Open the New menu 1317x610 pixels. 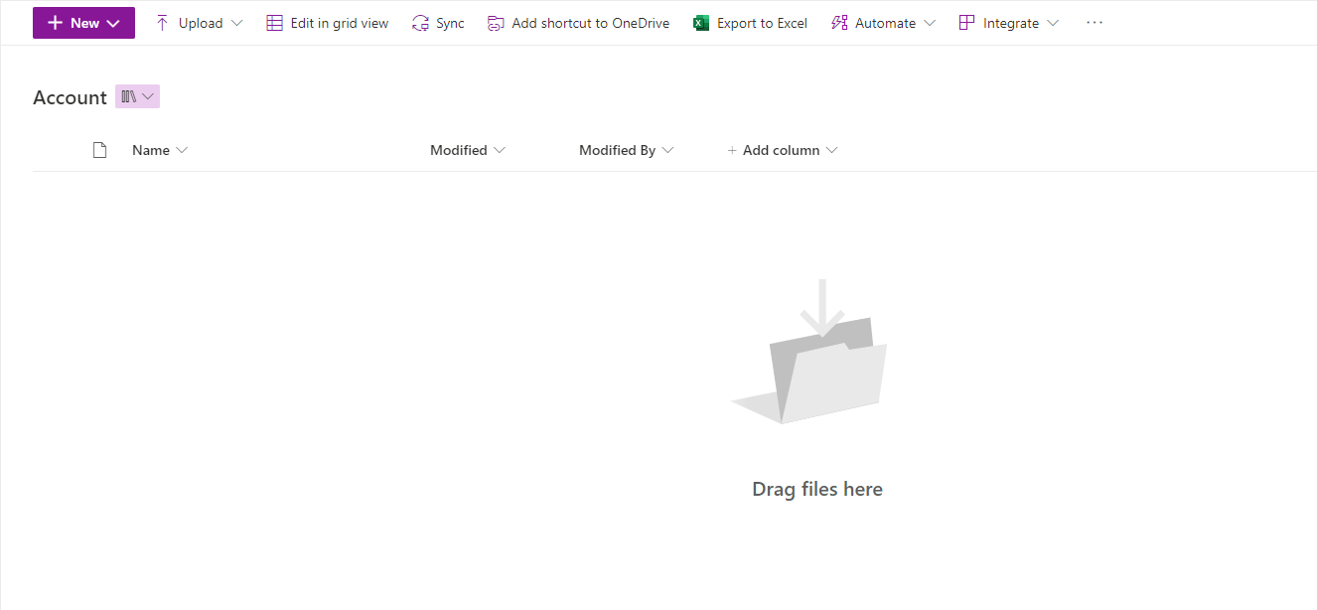pyautogui.click(x=83, y=22)
